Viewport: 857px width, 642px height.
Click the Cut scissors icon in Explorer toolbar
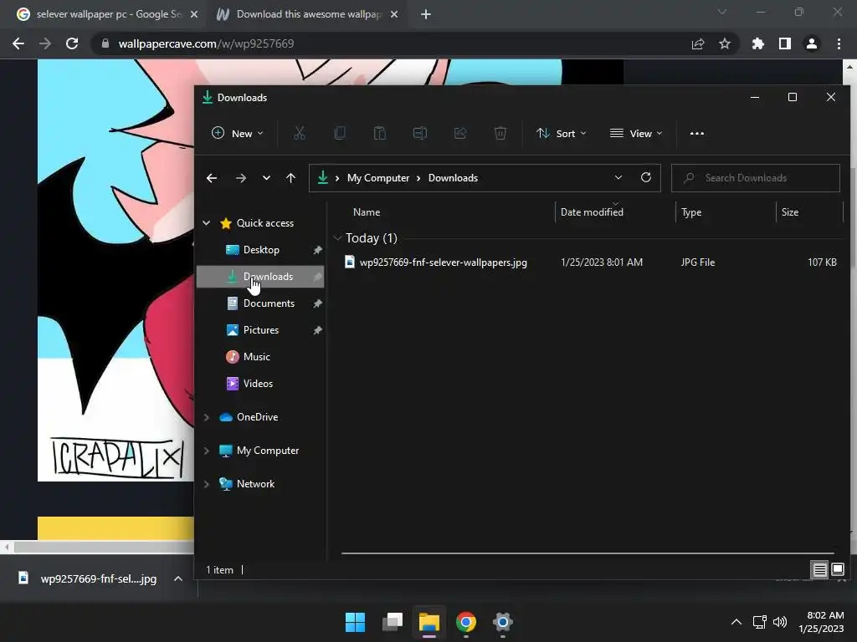(x=299, y=133)
